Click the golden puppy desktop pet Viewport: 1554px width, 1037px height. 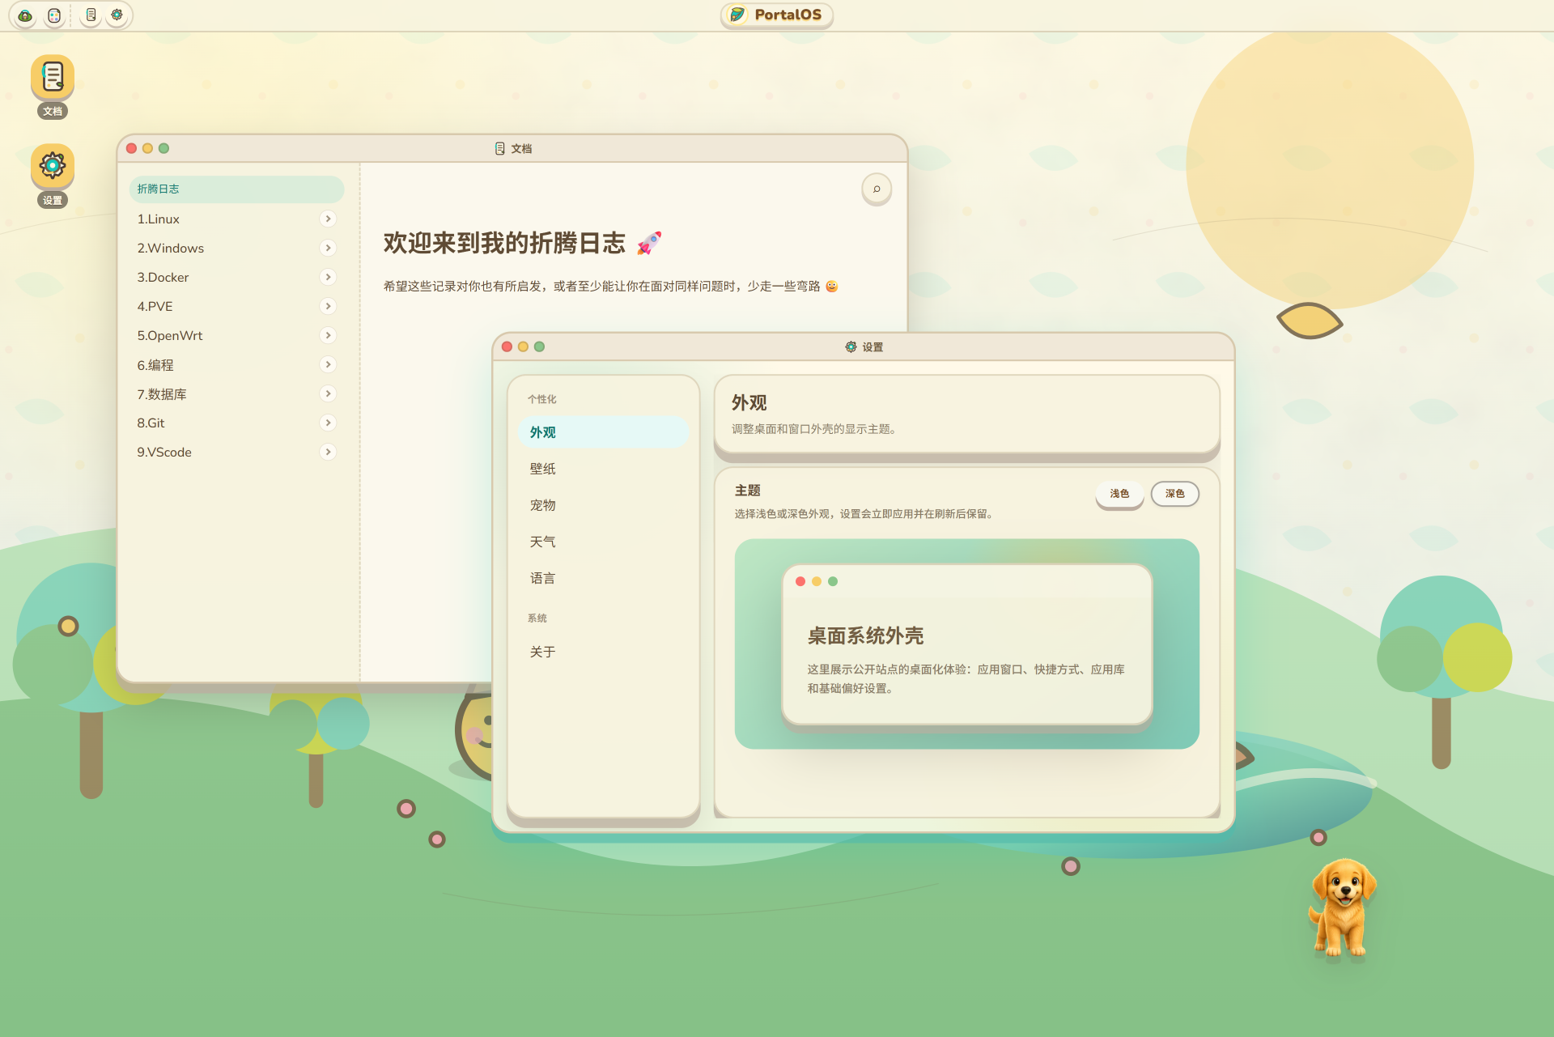pyautogui.click(x=1343, y=907)
